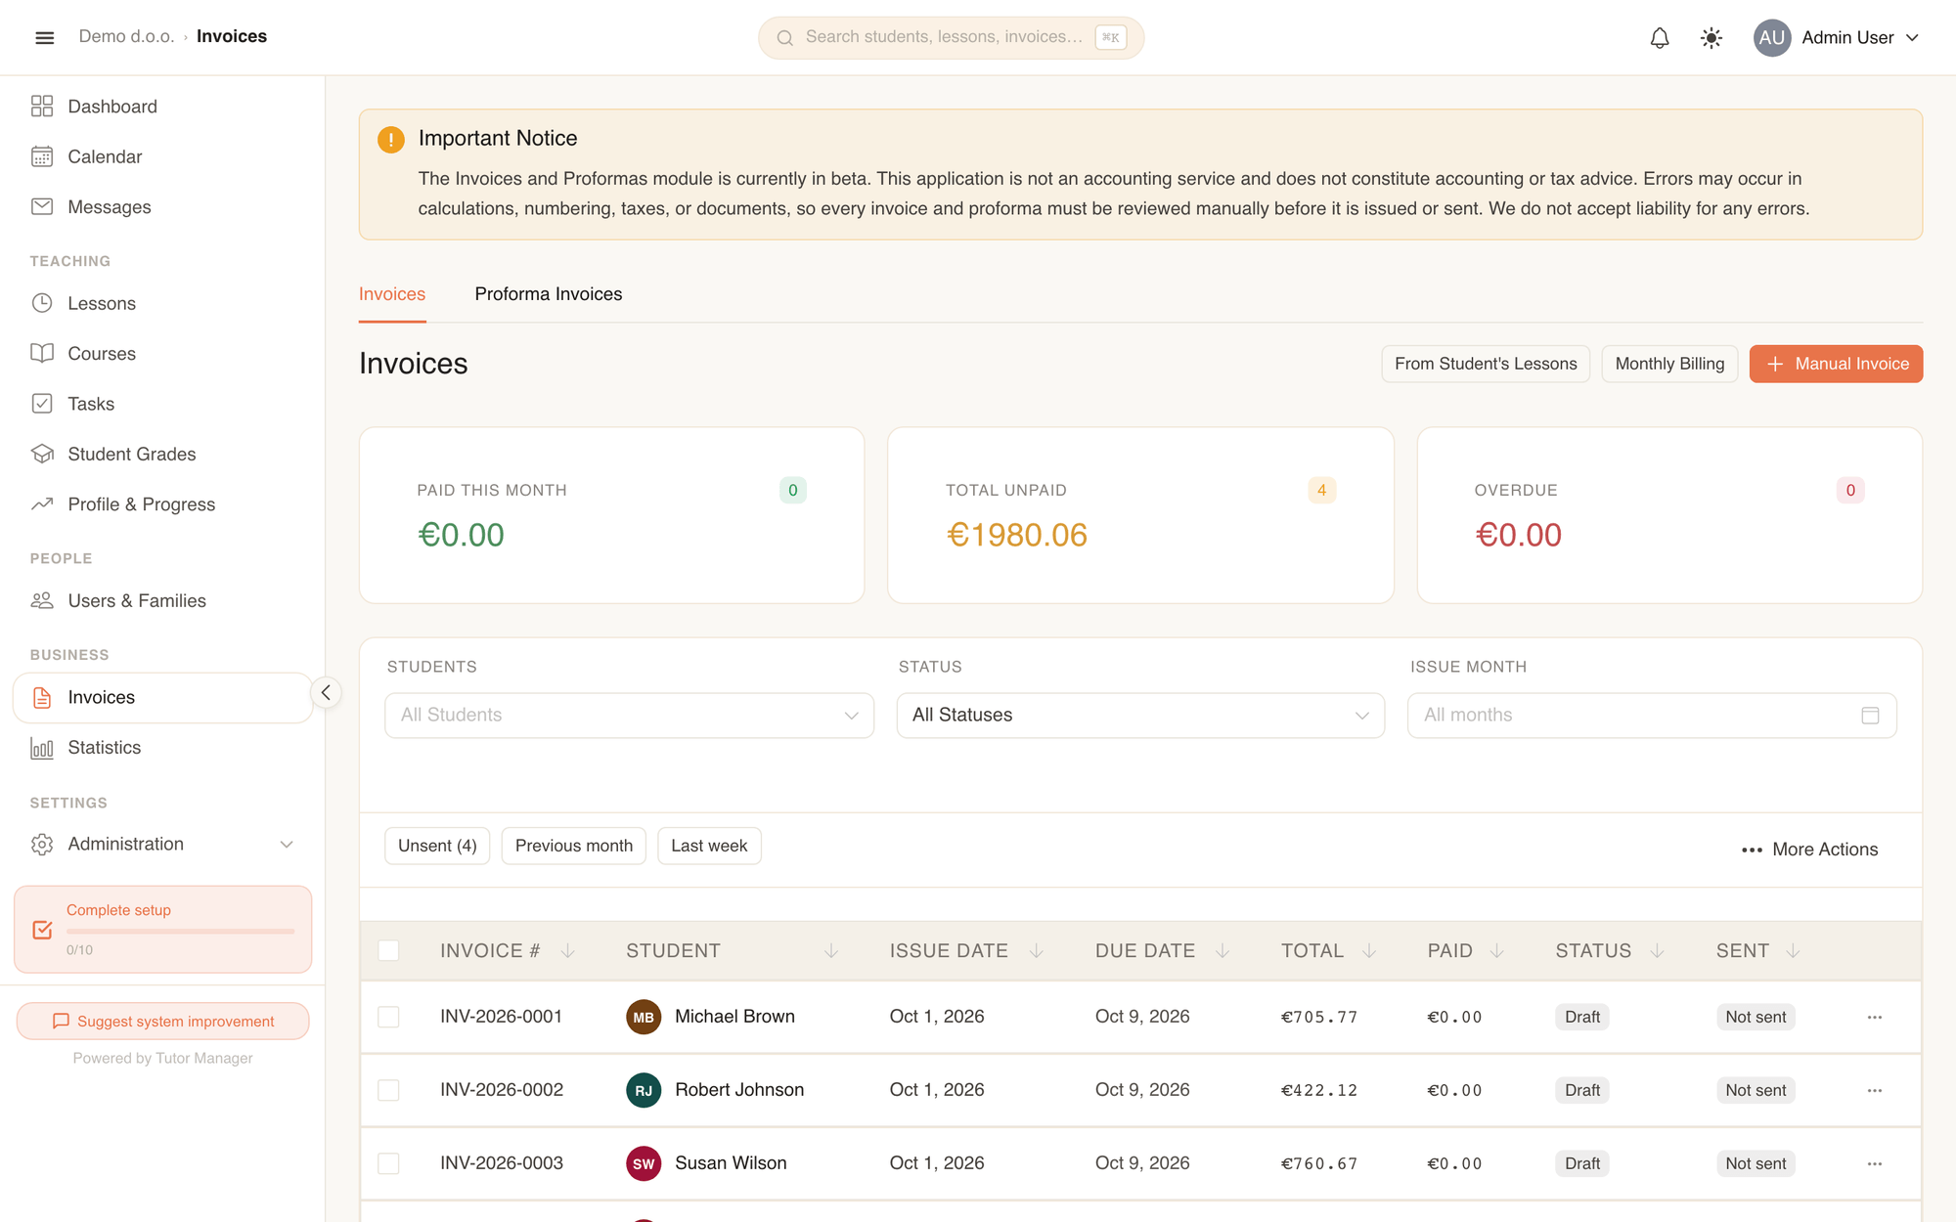Collapse the sidebar with the chevron
The height and width of the screenshot is (1222, 1956).
(326, 693)
